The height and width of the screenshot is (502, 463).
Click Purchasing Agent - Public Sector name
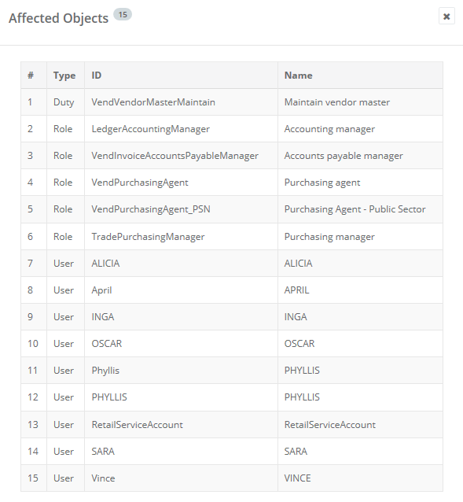pyautogui.click(x=355, y=209)
